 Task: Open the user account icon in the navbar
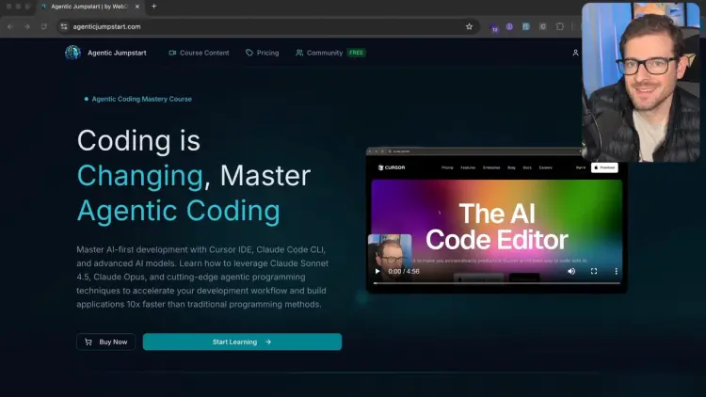575,53
